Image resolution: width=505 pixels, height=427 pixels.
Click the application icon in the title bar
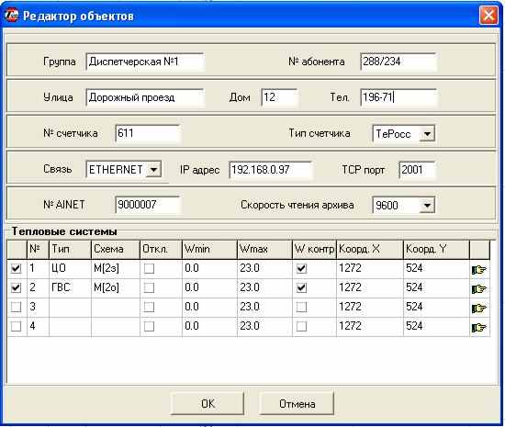coord(12,16)
